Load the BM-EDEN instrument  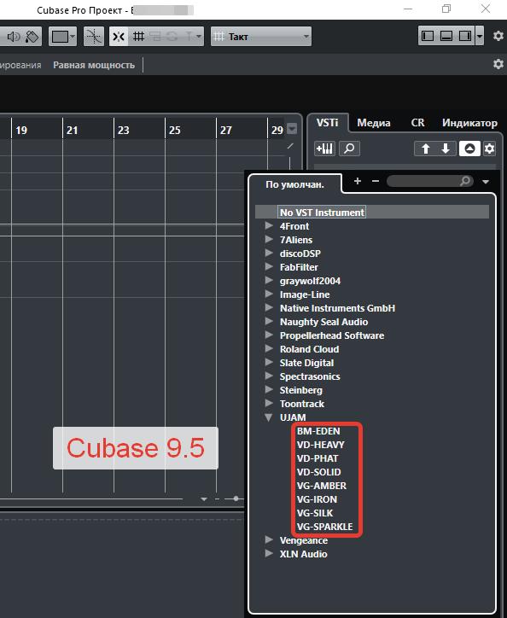pos(318,431)
